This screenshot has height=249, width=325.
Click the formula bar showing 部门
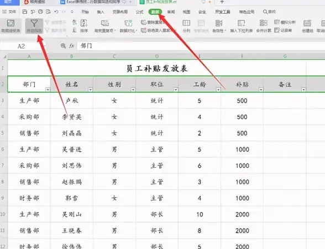coord(201,46)
